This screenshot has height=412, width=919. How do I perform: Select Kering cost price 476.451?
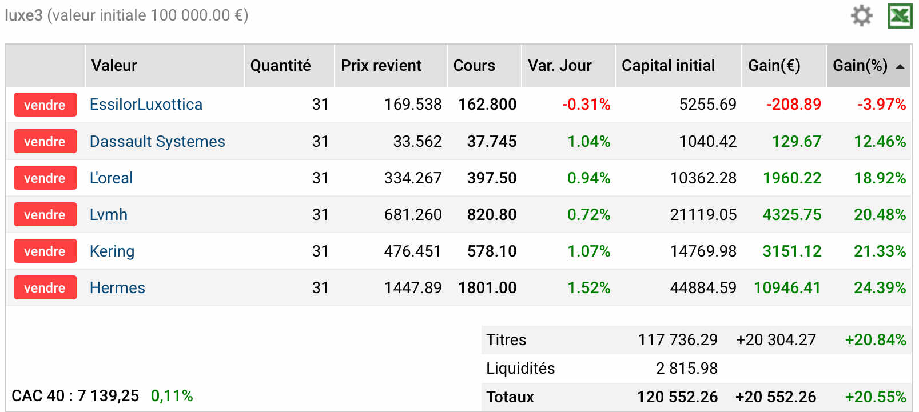pyautogui.click(x=413, y=251)
